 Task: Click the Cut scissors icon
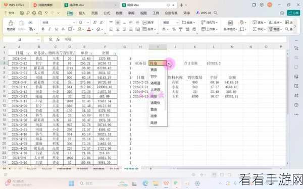pos(30,23)
